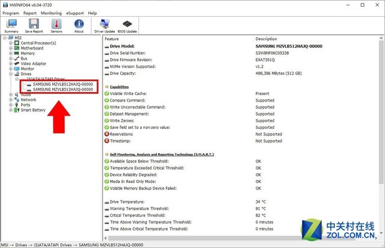Click the Compare Command green check icon

[107, 101]
